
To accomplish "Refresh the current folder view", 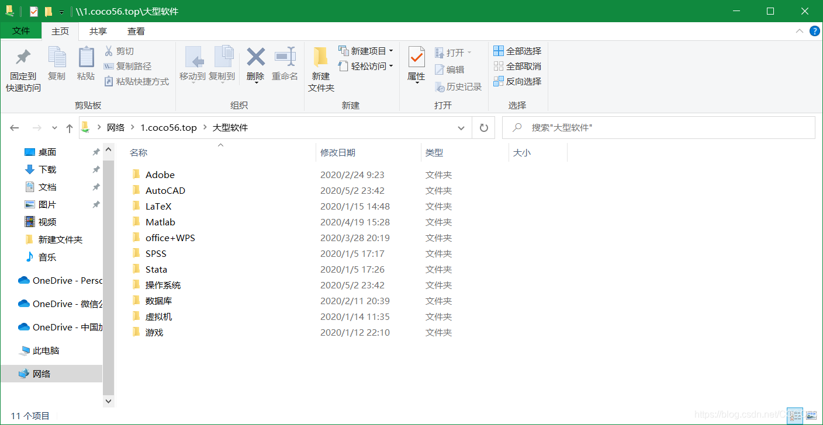I will [x=483, y=128].
